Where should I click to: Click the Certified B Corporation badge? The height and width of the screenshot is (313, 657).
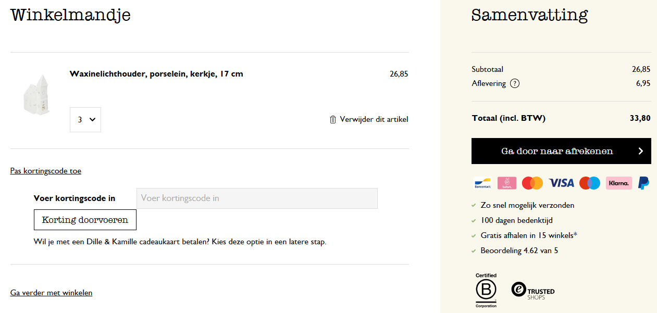486,290
